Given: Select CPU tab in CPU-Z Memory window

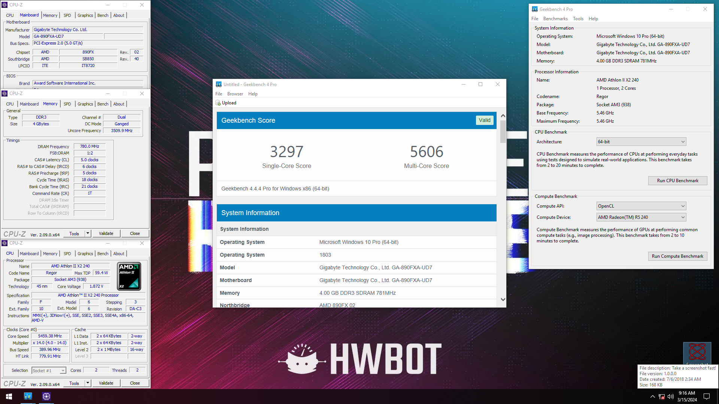Looking at the screenshot, I should tap(10, 104).
